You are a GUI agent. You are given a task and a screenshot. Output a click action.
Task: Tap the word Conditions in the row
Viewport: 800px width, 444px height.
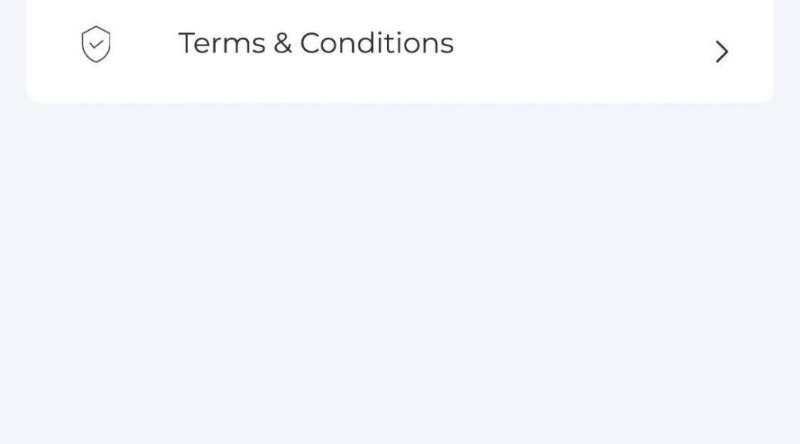tap(377, 43)
